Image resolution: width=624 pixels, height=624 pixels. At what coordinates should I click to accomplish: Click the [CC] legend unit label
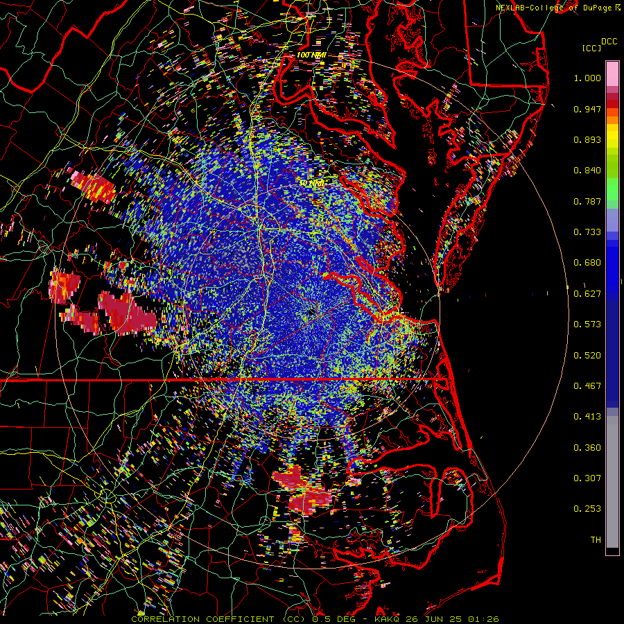591,48
